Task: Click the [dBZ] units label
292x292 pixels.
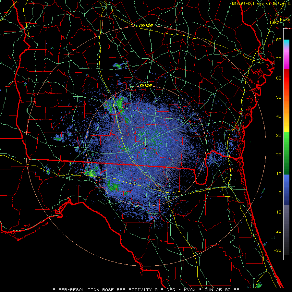Action: pyautogui.click(x=275, y=22)
